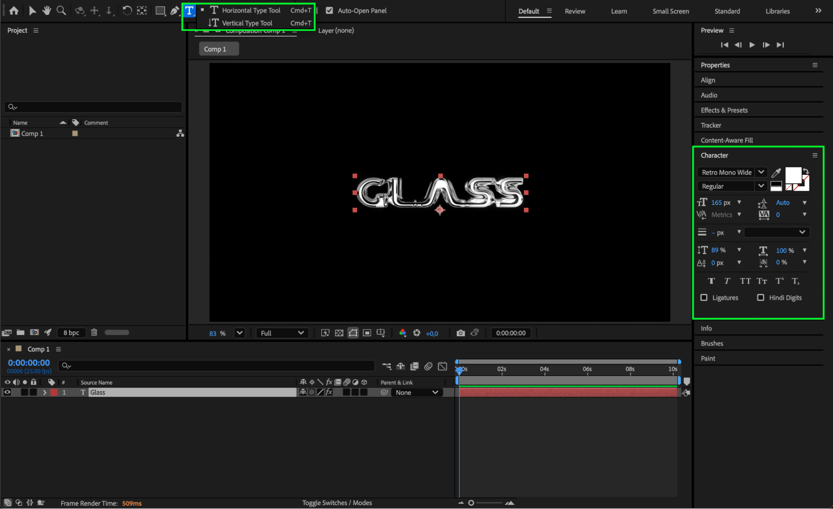Expand the Glass layer properties
The height and width of the screenshot is (509, 833).
point(45,392)
